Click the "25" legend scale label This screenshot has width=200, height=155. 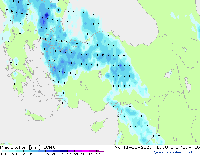(61, 154)
